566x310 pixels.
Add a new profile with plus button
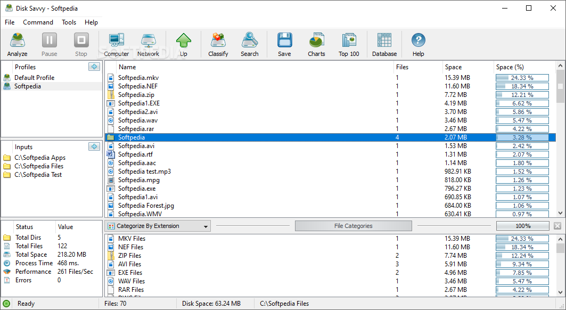(94, 67)
